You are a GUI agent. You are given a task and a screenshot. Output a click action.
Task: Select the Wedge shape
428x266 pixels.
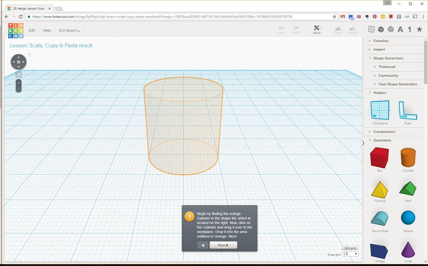(379, 250)
